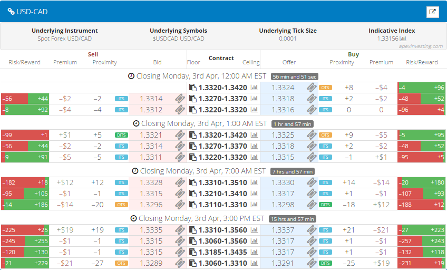Copy the 1.3210-1.3410 contract details

(x=193, y=194)
